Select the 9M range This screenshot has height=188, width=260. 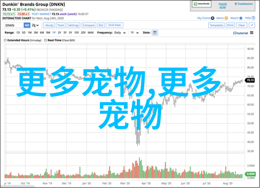coord(48,33)
